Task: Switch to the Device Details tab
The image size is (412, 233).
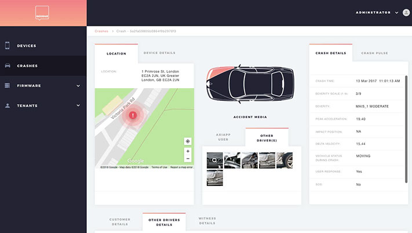Action: 159,53
